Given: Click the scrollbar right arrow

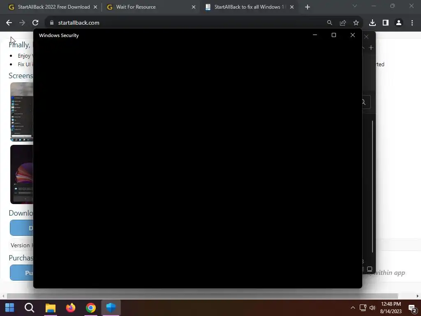Looking at the screenshot, I should coord(418,296).
